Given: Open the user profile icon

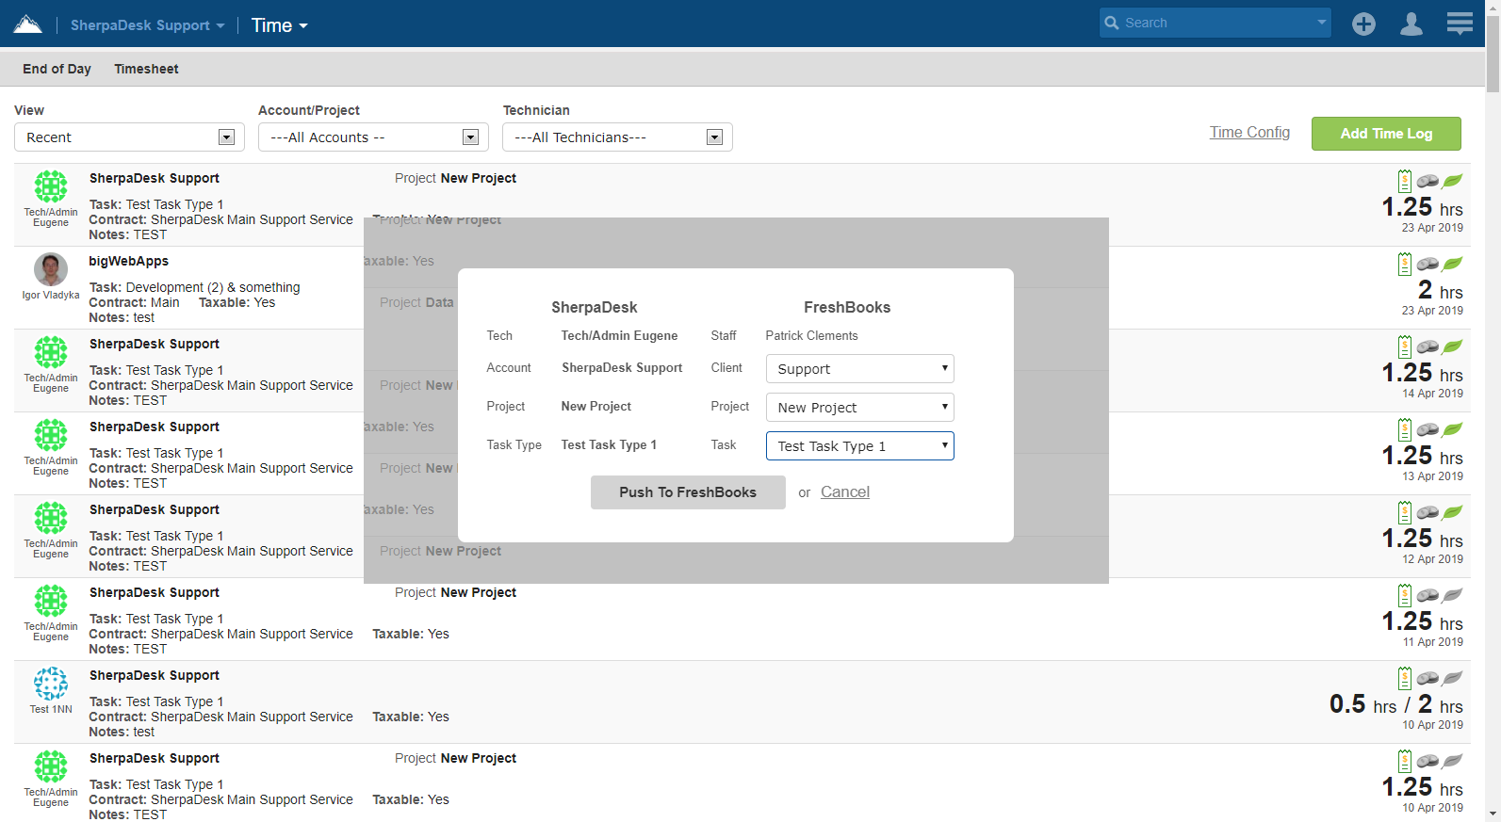Looking at the screenshot, I should coord(1411,24).
